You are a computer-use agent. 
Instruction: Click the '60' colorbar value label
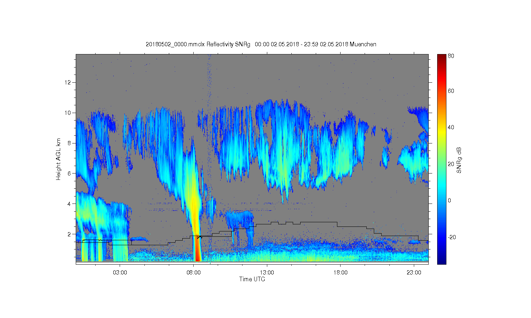coord(451,91)
